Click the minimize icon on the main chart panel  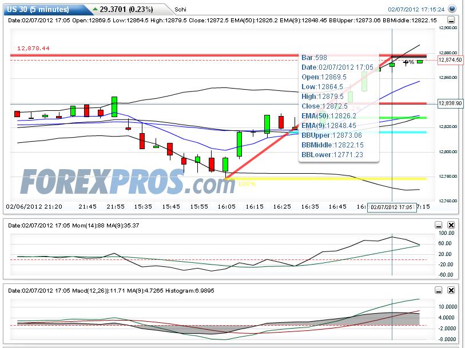click(x=452, y=21)
